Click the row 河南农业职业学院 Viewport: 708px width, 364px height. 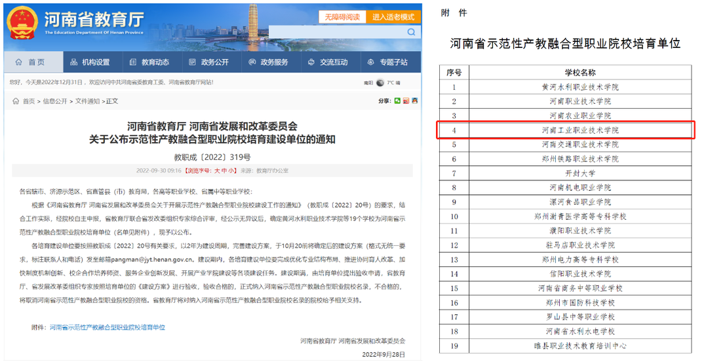[x=565, y=115]
